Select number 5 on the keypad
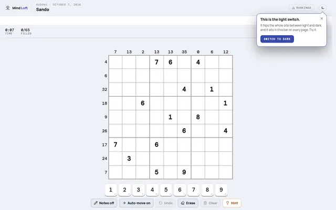The width and height of the screenshot is (336, 210). 166,190
